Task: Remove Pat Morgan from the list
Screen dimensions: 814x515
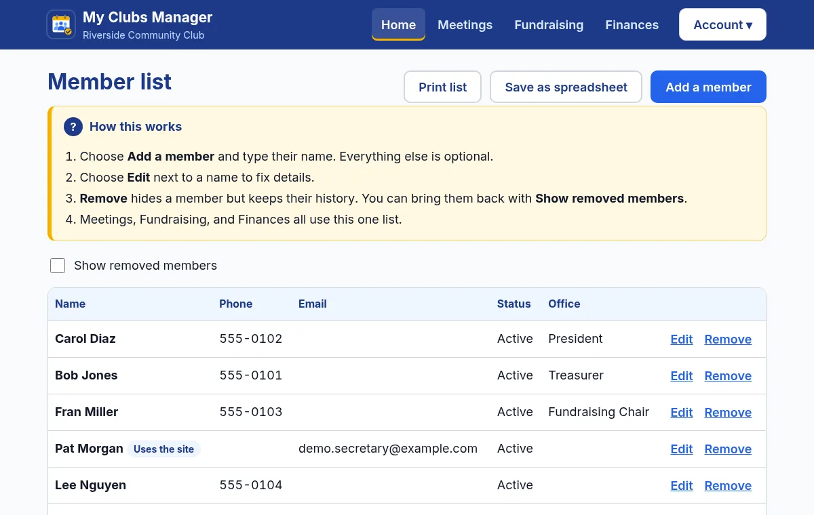Action: (x=728, y=449)
